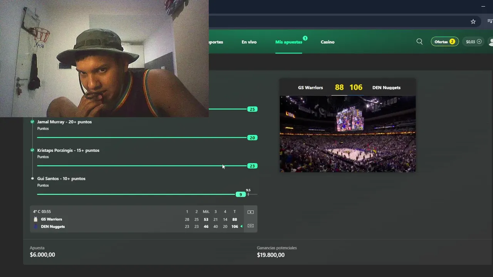Viewport: 493px width, 277px height.
Task: Click the Gui Santos current value 9
Action: coord(241,194)
